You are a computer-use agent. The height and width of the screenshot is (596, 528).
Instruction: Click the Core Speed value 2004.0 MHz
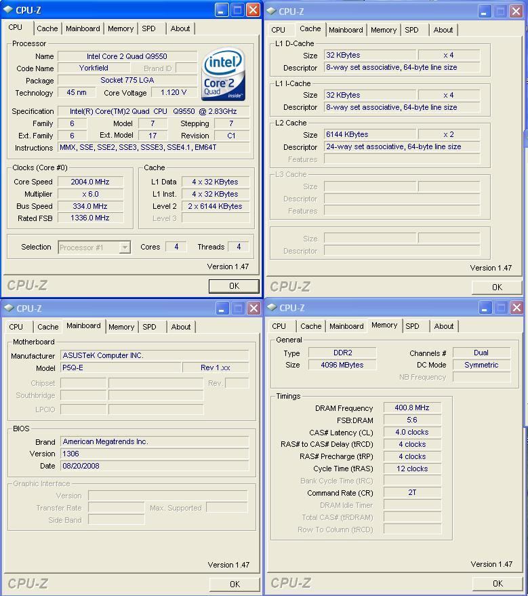[x=90, y=182]
